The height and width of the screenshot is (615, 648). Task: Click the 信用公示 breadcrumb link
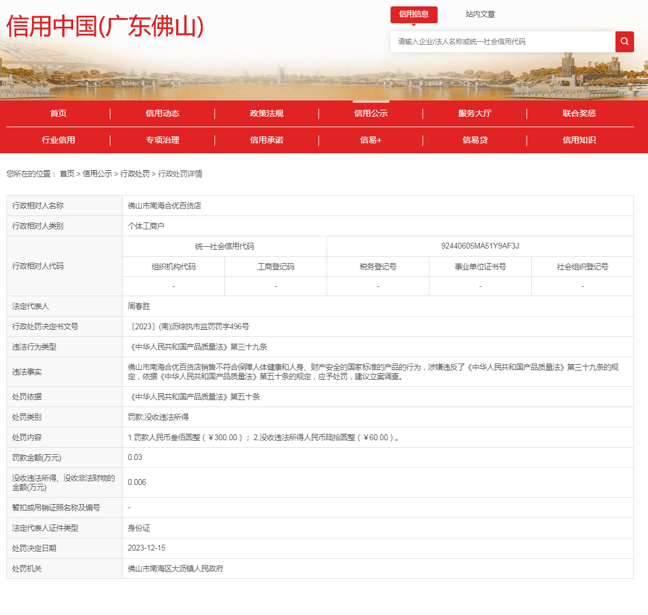[97, 174]
